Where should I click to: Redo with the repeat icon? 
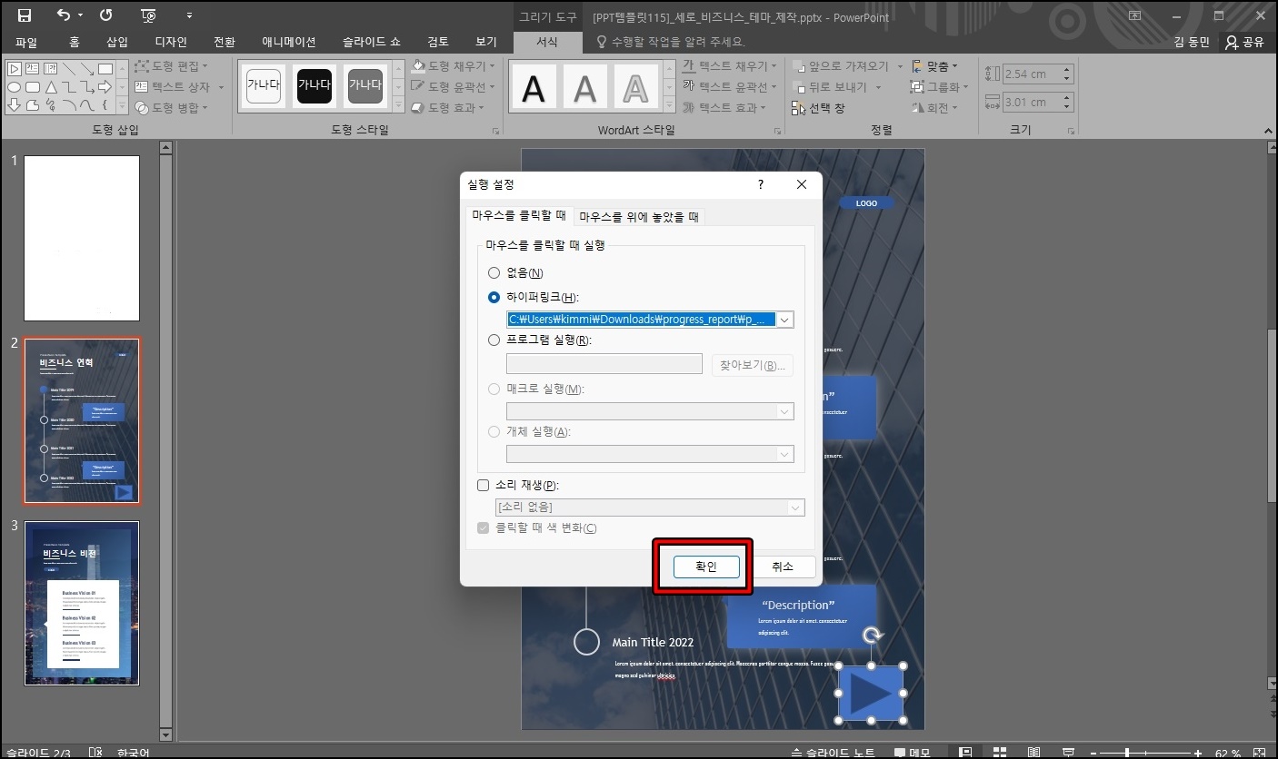(106, 15)
